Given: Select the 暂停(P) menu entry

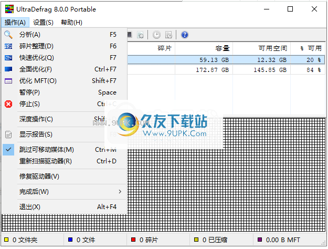Looking at the screenshot, I should pos(65,92).
